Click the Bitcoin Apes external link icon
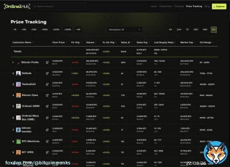This screenshot has width=230, height=167. coord(47,95)
